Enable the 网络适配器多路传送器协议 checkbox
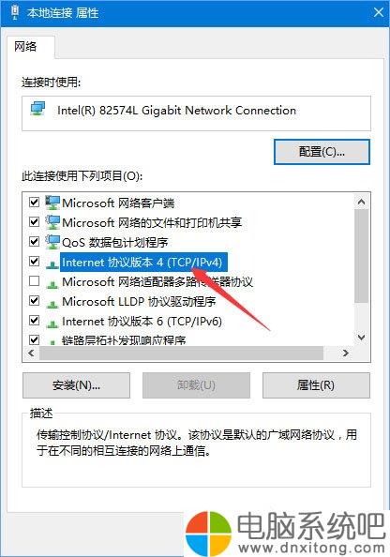Image resolution: width=390 pixels, height=557 pixels. pos(34,281)
